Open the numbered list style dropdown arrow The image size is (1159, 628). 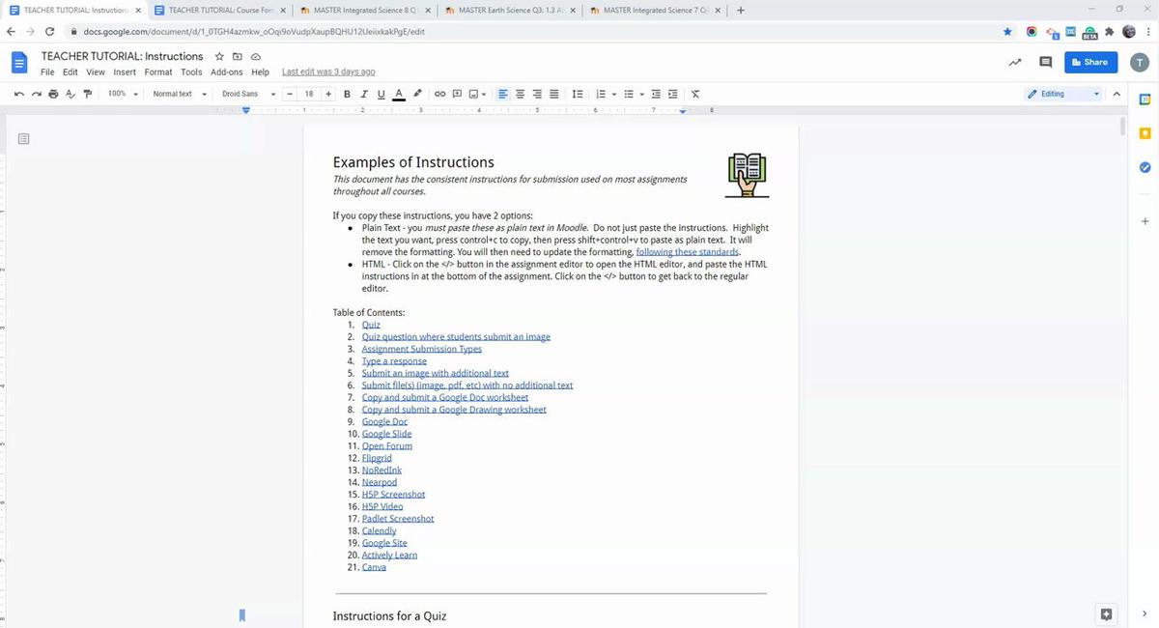[613, 94]
